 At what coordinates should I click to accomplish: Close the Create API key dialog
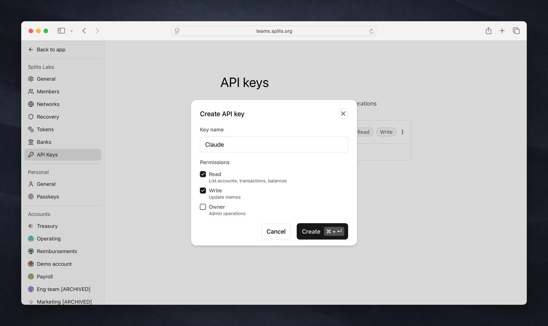[x=343, y=113]
